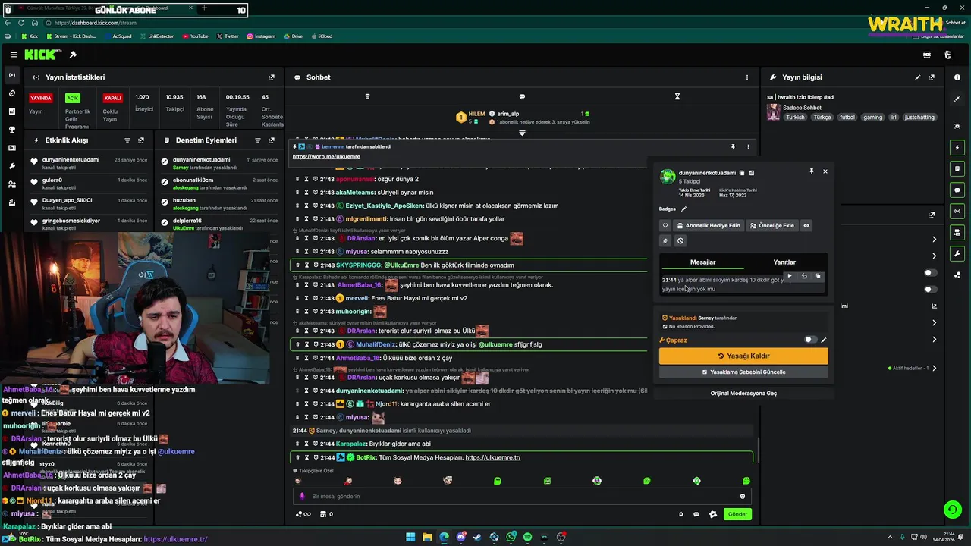Pop out the Denetim Eylemleri panel
Viewport: 971px width, 546px height.
point(272,140)
